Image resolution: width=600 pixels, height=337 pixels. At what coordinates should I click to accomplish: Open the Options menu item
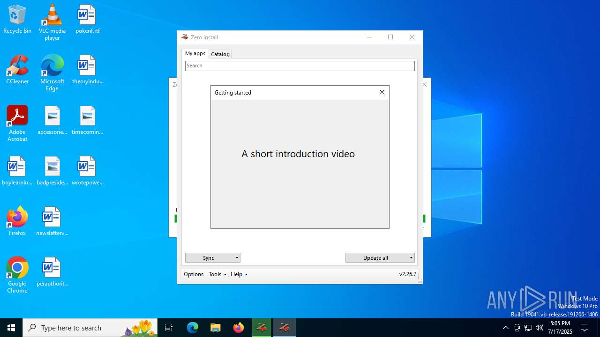(x=194, y=274)
